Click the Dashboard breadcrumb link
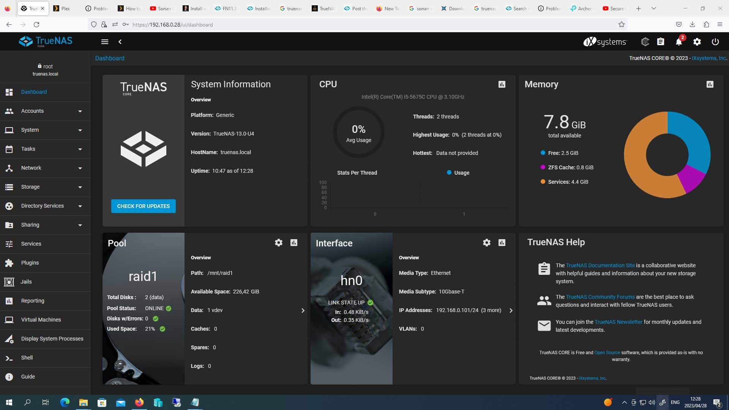This screenshot has width=729, height=410. point(110,58)
